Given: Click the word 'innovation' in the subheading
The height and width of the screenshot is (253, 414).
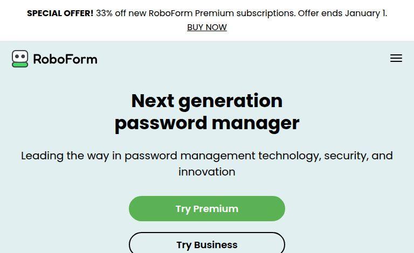Looking at the screenshot, I should (207, 172).
